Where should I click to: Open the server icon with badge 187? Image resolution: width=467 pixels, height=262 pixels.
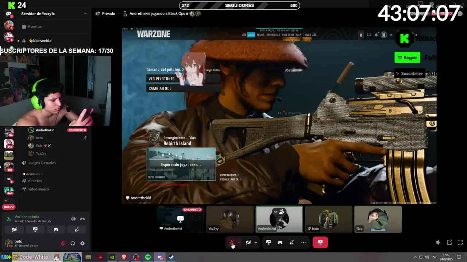(x=9, y=167)
